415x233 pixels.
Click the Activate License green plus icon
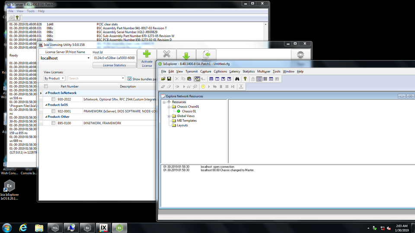pos(147,55)
